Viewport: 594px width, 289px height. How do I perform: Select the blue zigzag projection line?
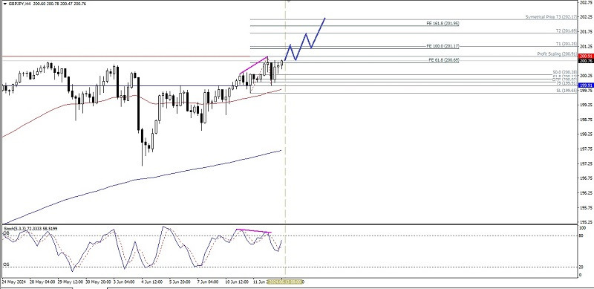click(305, 39)
